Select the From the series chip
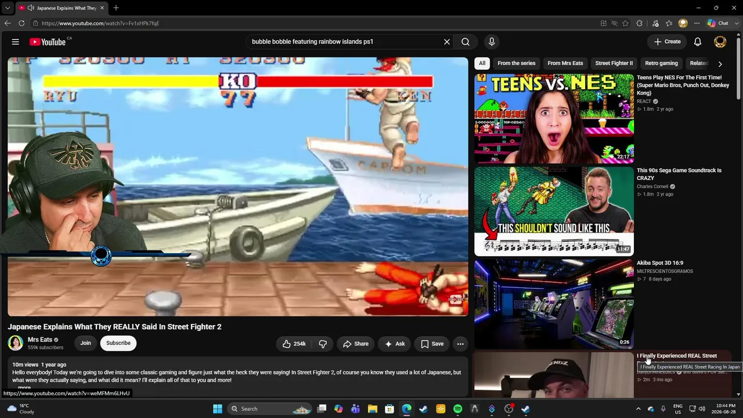Screen dimensions: 743x418 pyautogui.click(x=517, y=63)
